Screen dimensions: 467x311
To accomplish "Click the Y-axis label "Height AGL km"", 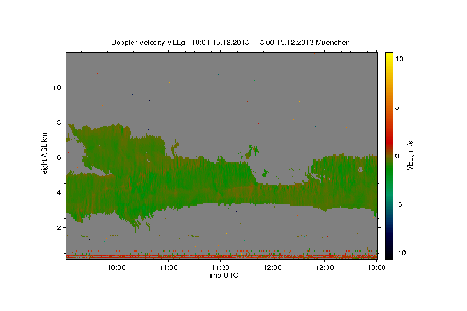I will [x=44, y=155].
